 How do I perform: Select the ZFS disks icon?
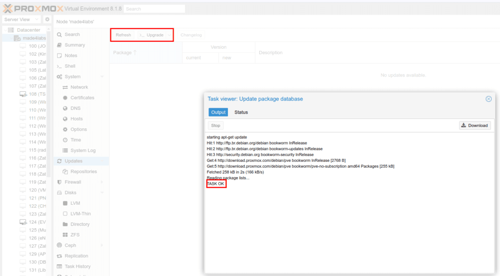point(65,235)
